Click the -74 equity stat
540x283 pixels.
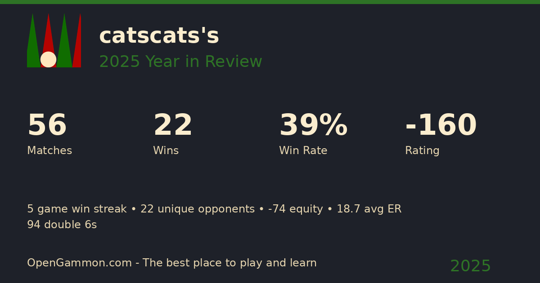[295, 209]
